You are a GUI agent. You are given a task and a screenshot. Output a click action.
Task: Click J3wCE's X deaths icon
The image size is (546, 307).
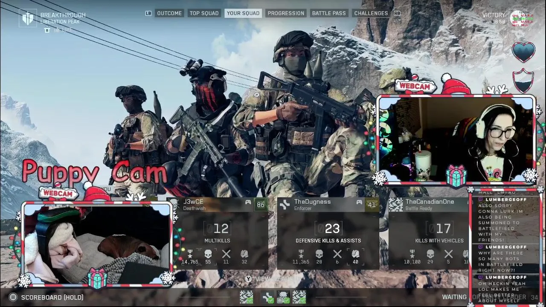pos(226,254)
